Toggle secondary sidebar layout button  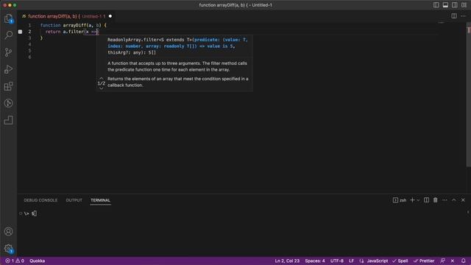click(x=455, y=5)
